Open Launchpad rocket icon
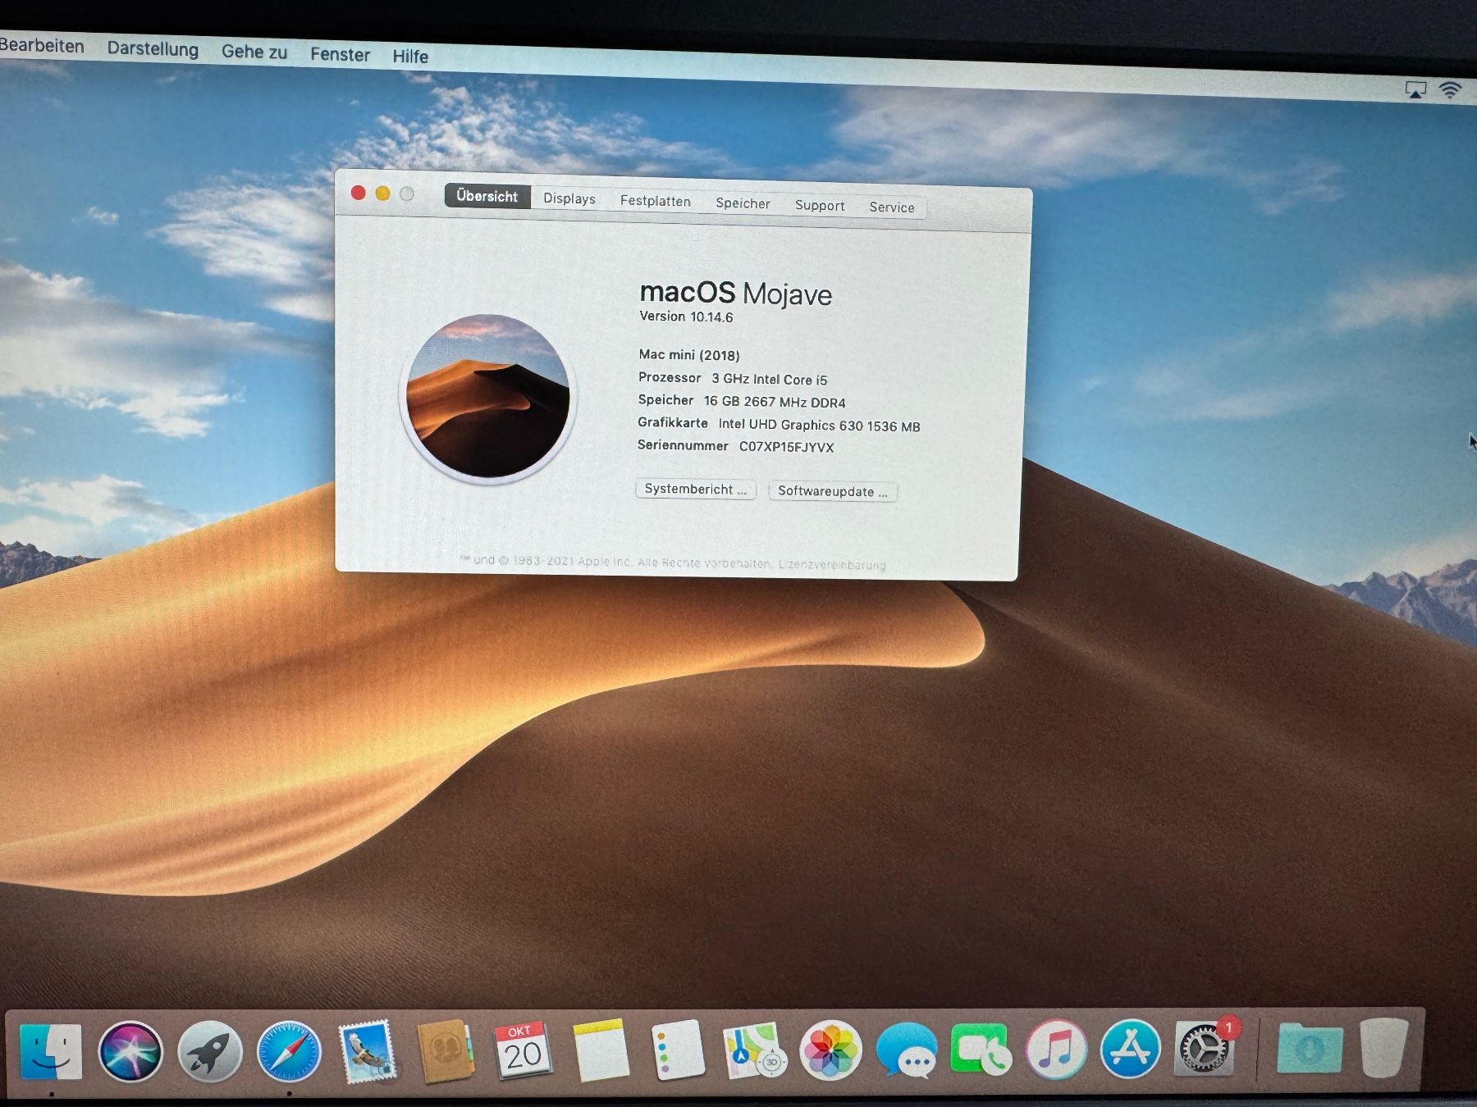 210,1052
